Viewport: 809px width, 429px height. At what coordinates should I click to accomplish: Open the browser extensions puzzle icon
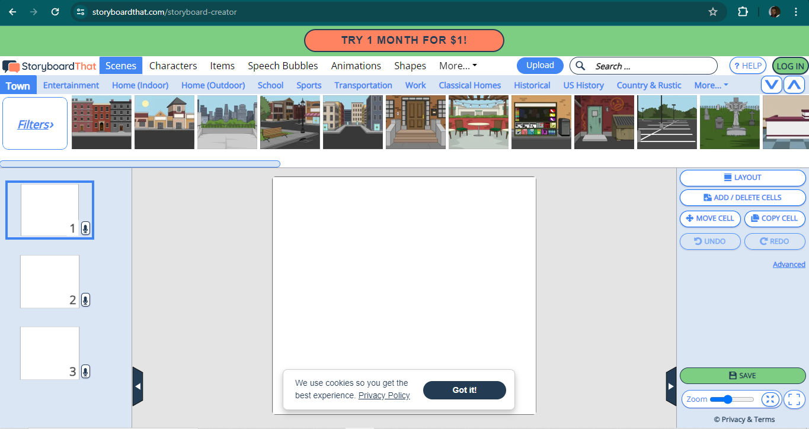pos(743,12)
